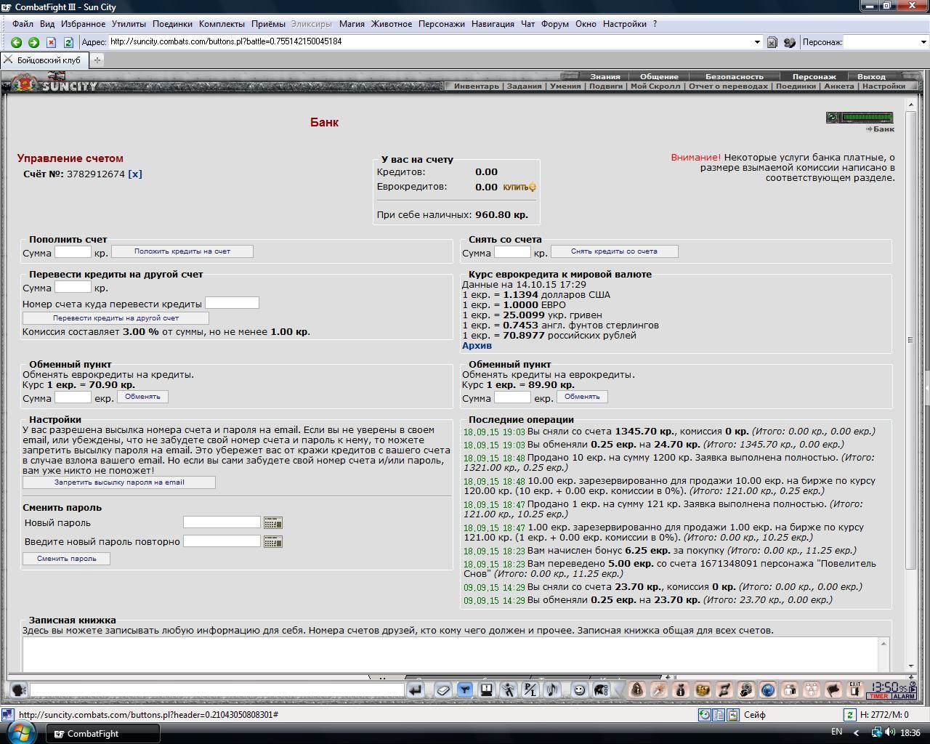Click the send message enter-arrow icon
The height and width of the screenshot is (744, 930).
(416, 690)
